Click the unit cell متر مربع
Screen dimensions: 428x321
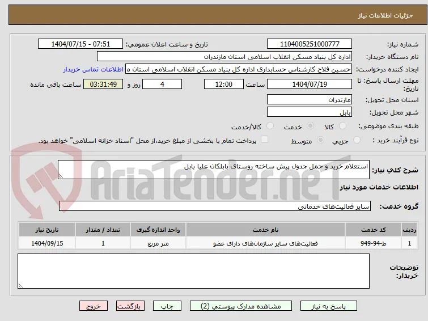[x=158, y=243]
